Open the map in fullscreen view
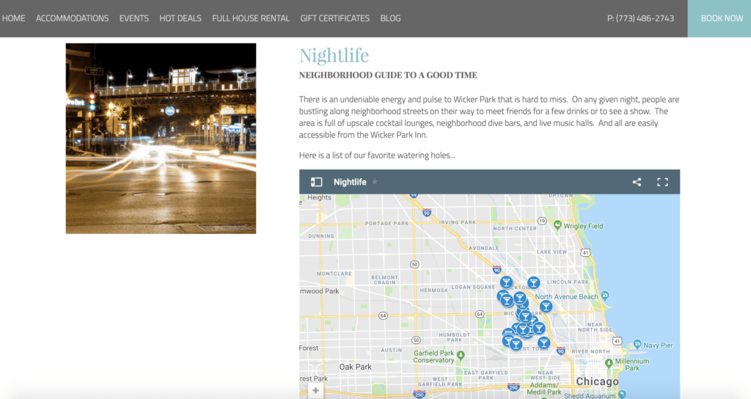The width and height of the screenshot is (751, 399). point(662,182)
